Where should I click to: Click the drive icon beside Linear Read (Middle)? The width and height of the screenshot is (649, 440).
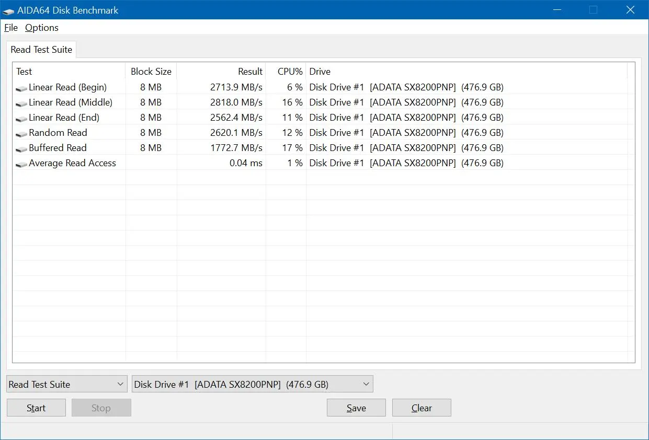pyautogui.click(x=21, y=103)
